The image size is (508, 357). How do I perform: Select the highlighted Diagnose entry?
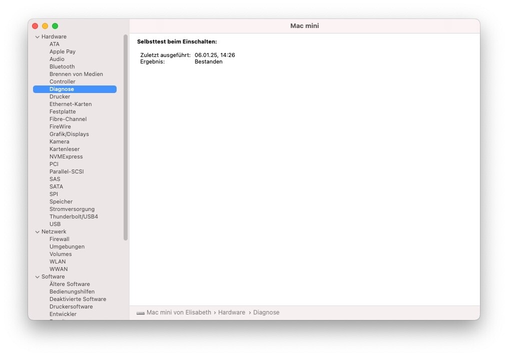75,89
